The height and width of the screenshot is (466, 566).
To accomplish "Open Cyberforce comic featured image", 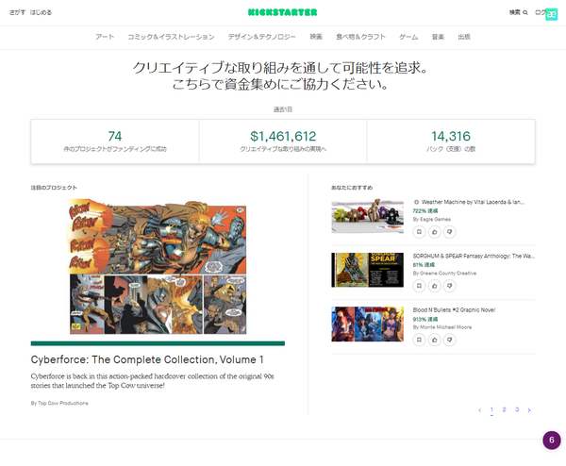I will 158,266.
